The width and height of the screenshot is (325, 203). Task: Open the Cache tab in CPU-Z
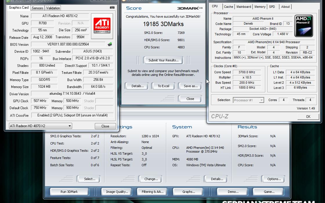pos(228,7)
